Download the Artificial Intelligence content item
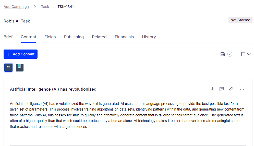Image resolution: width=254 pixels, height=146 pixels. pyautogui.click(x=212, y=89)
